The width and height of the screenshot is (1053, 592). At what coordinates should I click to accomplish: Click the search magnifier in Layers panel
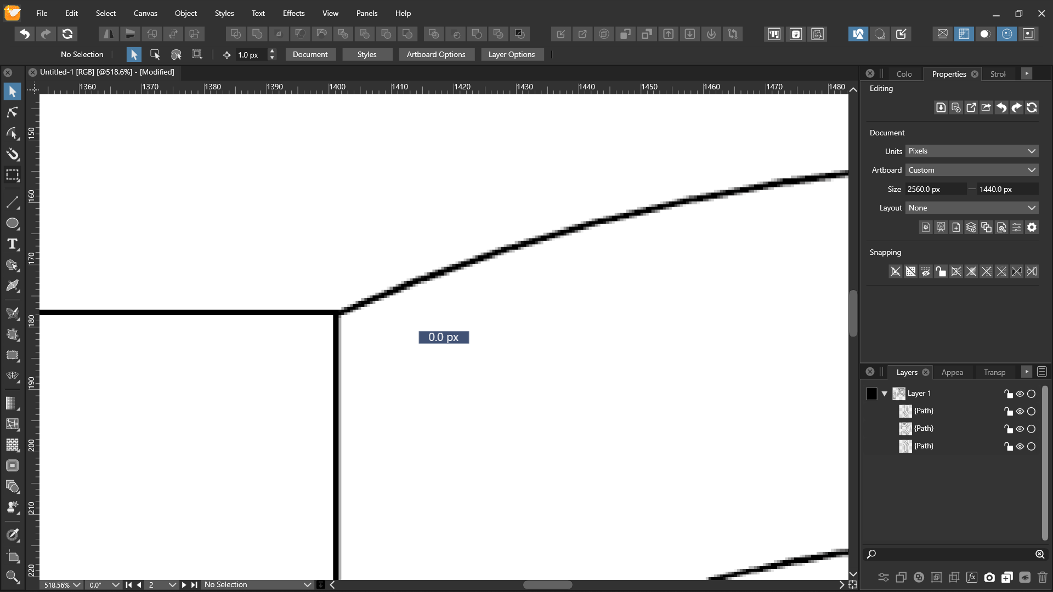coord(871,554)
